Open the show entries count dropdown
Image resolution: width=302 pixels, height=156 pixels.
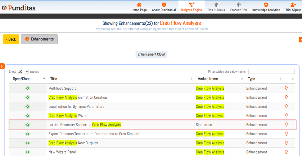click(23, 71)
